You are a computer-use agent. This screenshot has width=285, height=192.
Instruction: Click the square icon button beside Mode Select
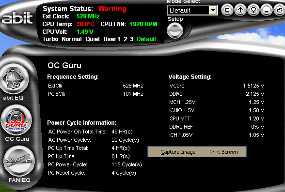coord(227,10)
